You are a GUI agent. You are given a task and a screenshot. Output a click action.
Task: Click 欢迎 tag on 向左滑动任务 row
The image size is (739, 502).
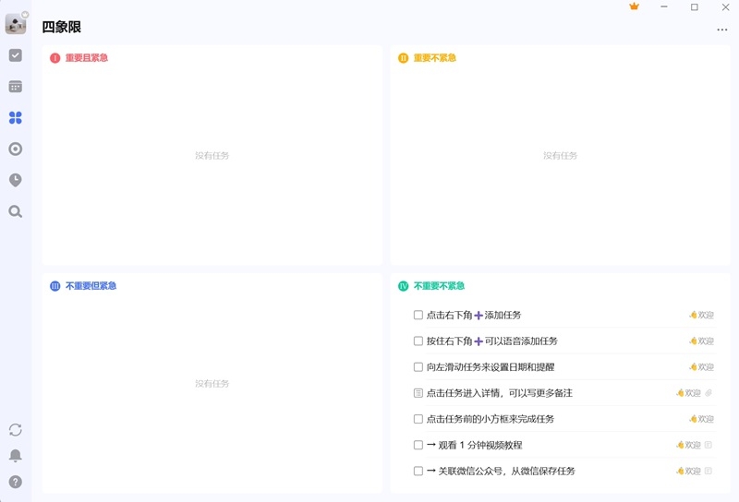point(701,367)
